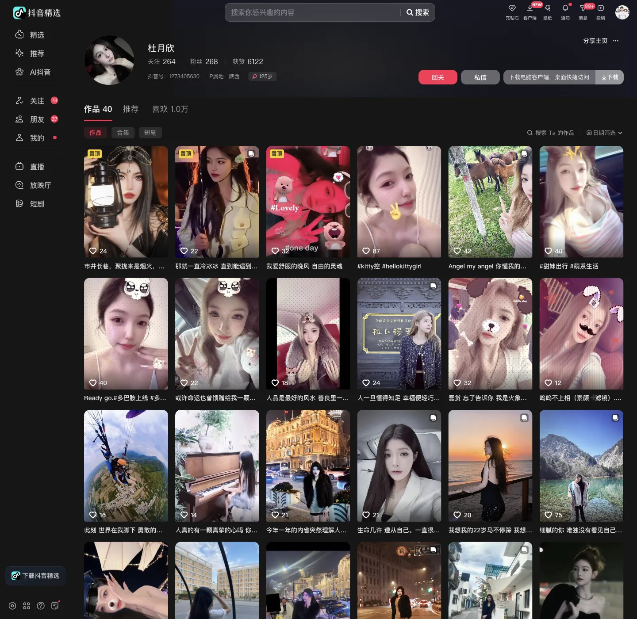Click the 关注 264 following count

tap(161, 61)
